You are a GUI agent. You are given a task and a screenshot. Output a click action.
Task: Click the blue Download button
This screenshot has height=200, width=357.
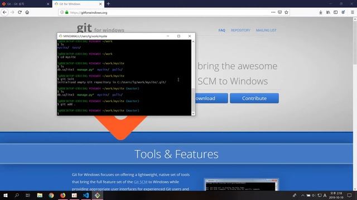click(x=211, y=98)
